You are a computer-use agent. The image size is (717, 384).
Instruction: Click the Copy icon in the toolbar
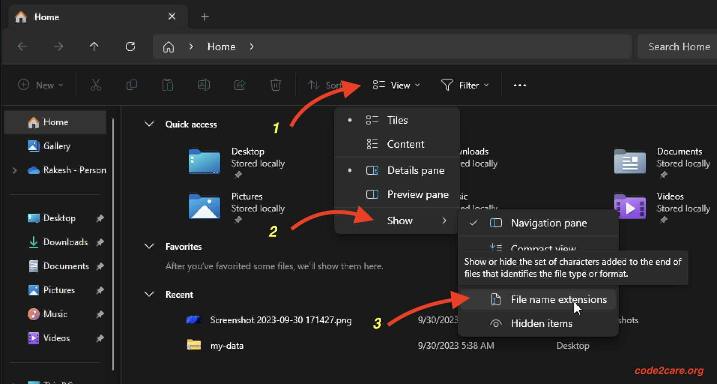[132, 85]
